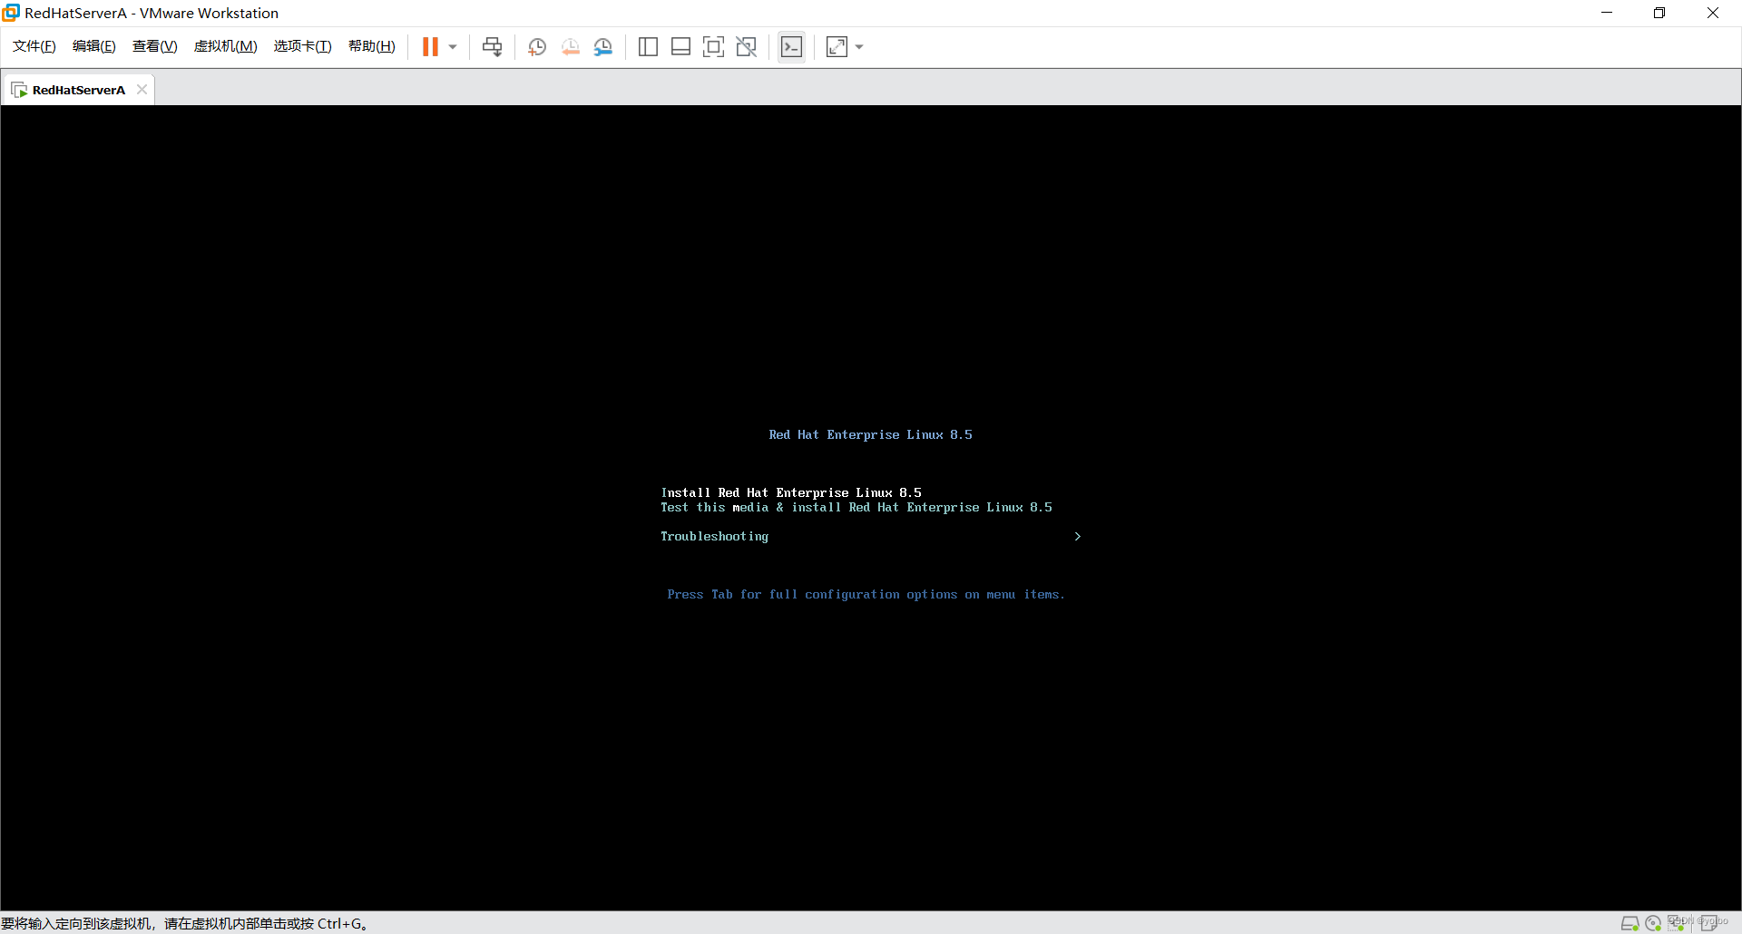The width and height of the screenshot is (1742, 934).
Task: Select the Troubleshooting menu entry
Action: pos(714,536)
